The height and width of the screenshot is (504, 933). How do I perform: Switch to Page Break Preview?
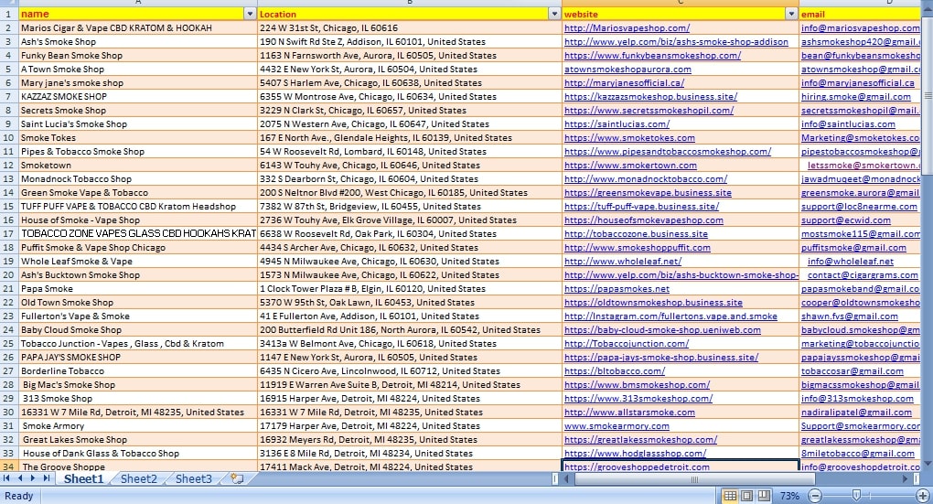tap(763, 496)
